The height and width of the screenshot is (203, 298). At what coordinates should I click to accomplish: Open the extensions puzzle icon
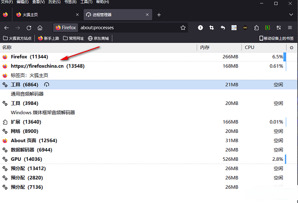(256, 28)
